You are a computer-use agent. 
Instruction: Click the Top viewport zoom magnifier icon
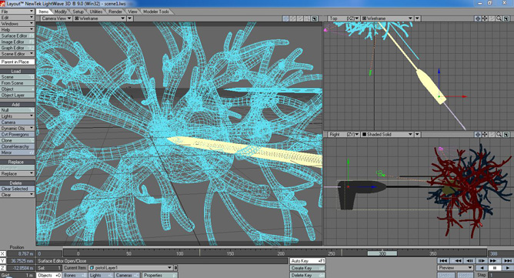(x=499, y=18)
